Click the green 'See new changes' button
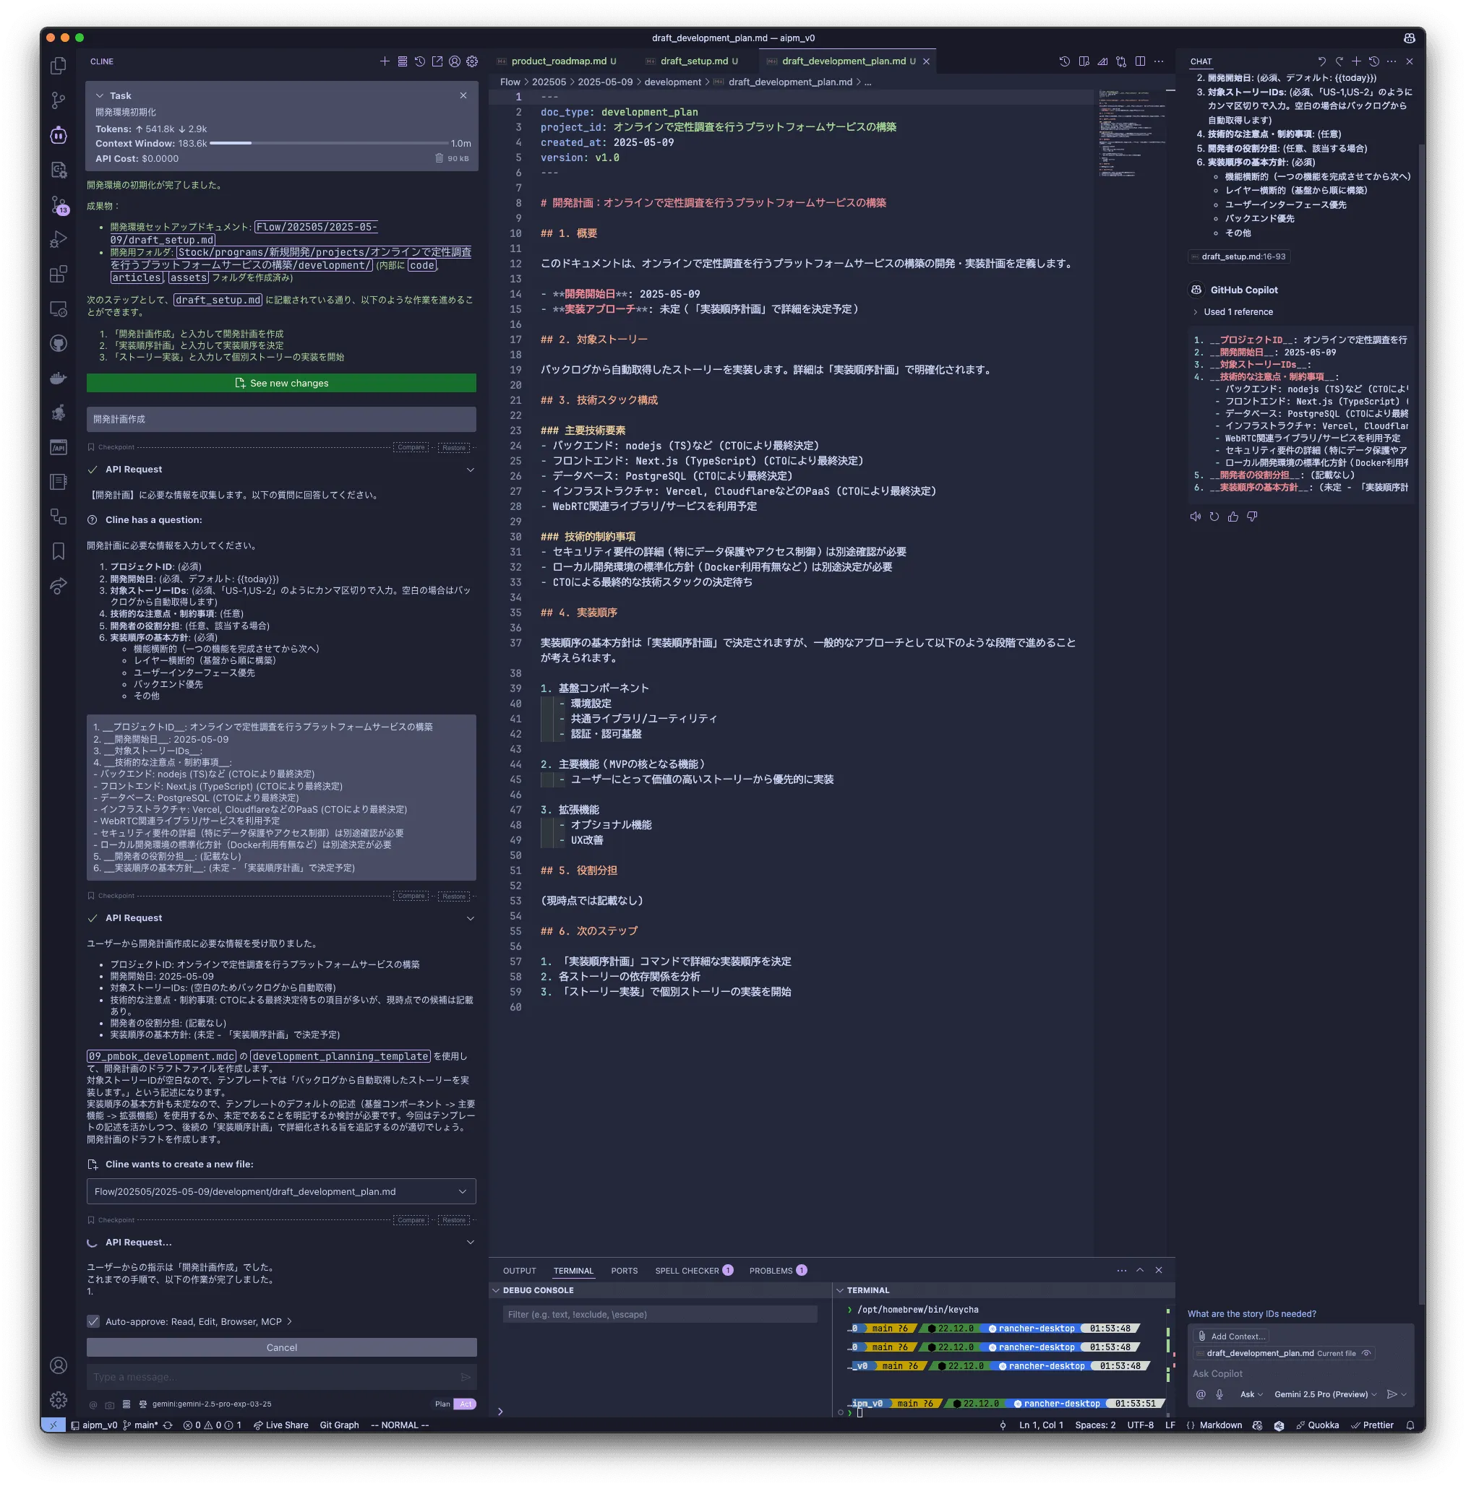Image resolution: width=1466 pixels, height=1486 pixels. click(281, 383)
